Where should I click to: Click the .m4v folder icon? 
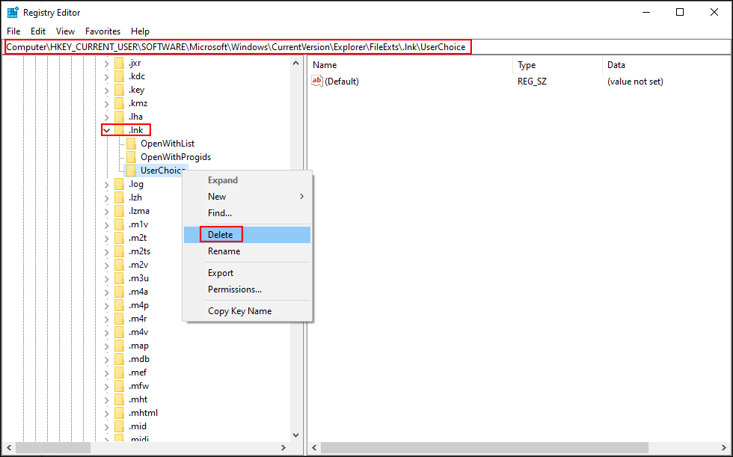119,332
